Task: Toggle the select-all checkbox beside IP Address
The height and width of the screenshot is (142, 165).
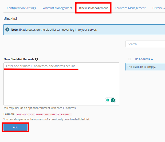Action: tap(129, 59)
